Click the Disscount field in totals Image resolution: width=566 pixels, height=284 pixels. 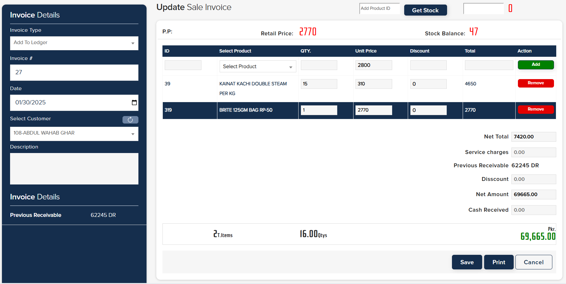point(534,179)
